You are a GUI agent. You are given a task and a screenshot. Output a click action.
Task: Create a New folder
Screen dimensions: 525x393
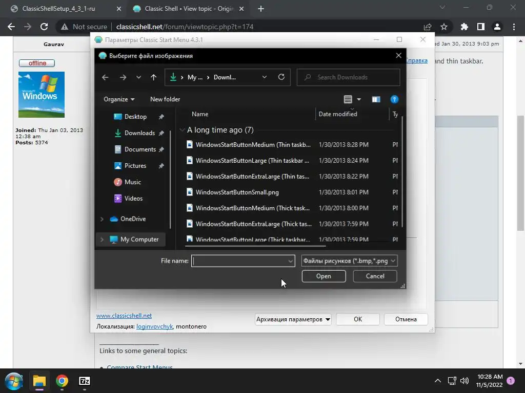click(165, 99)
